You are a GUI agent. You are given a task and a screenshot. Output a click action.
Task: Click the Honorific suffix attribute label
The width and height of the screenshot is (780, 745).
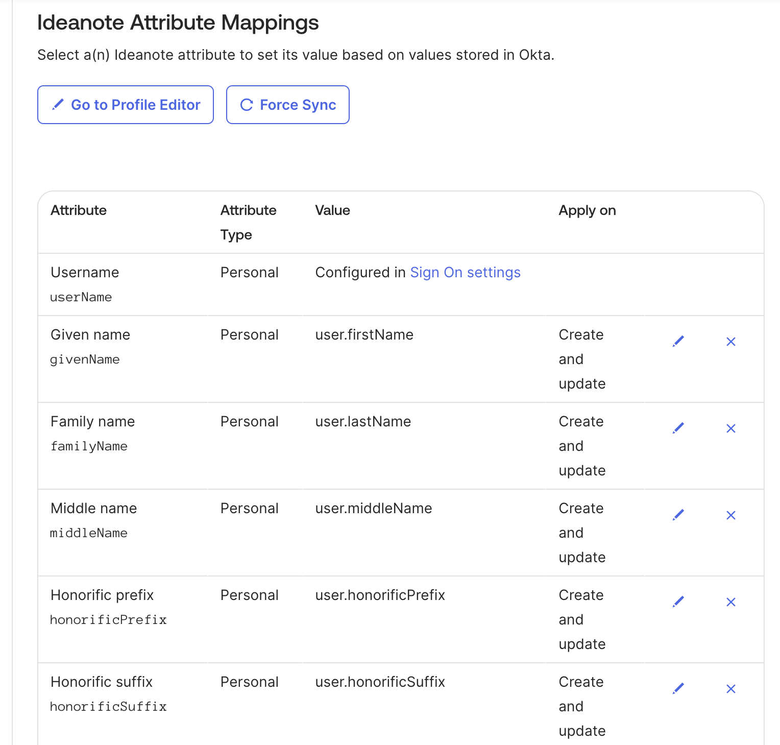coord(102,682)
